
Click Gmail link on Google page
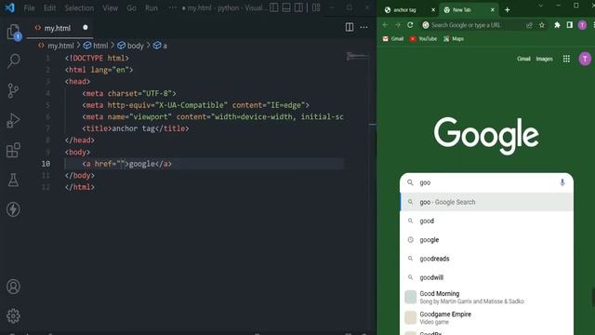point(523,59)
